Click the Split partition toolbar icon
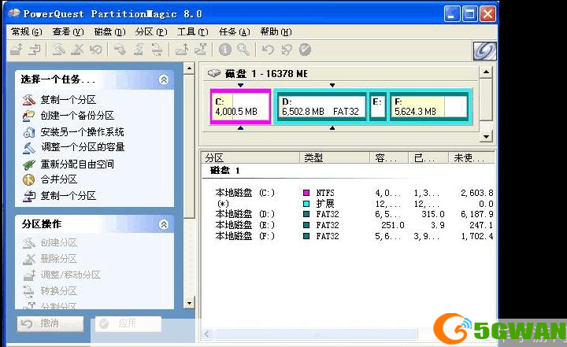 [x=201, y=49]
